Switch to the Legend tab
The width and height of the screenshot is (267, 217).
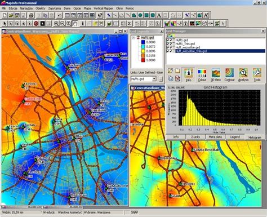coord(235,137)
